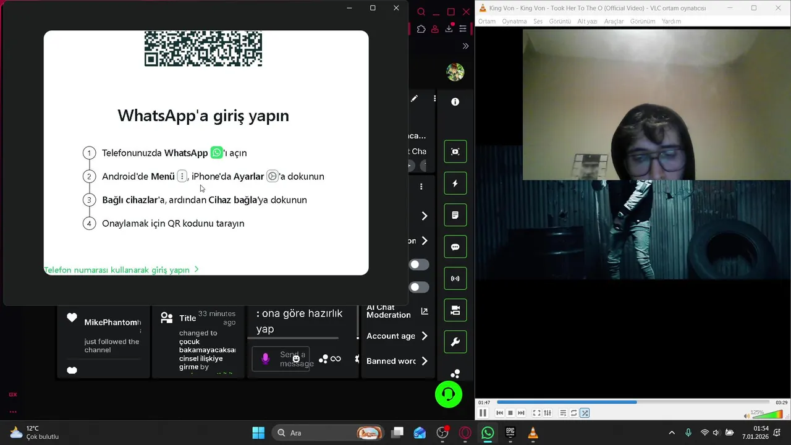791x445 pixels.
Task: Click the AI Chat Moderation popout icon
Action: tap(425, 311)
